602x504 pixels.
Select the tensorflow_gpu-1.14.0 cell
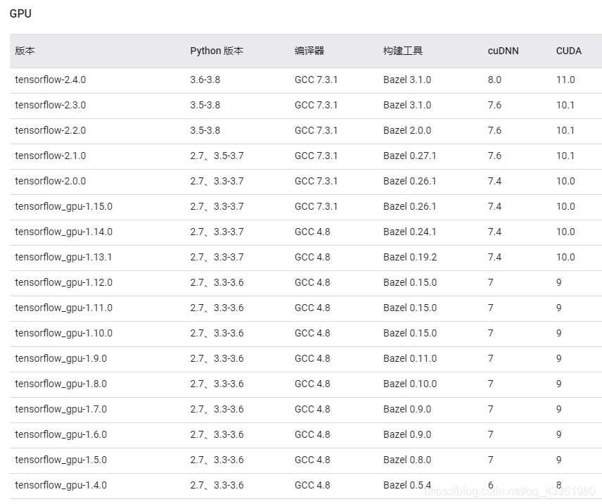click(x=64, y=232)
